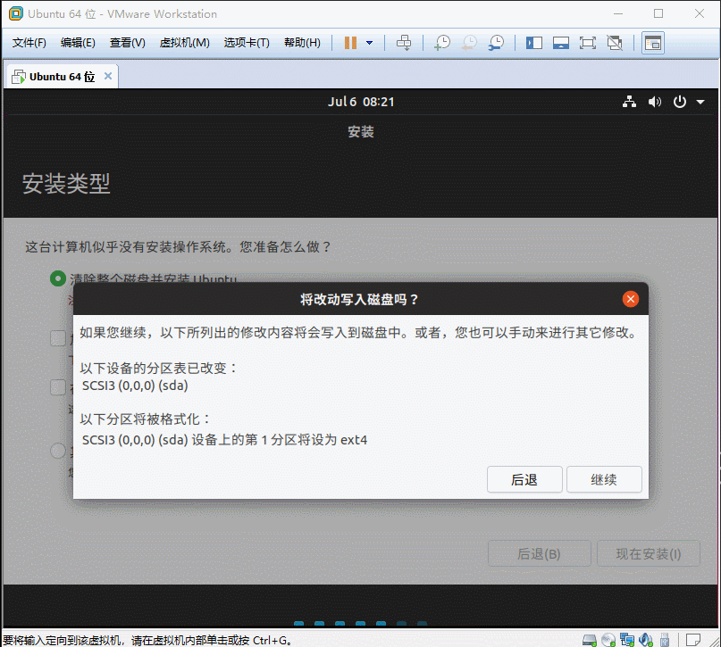
Task: Send Ctrl+Alt+Del to the guest
Action: (404, 43)
